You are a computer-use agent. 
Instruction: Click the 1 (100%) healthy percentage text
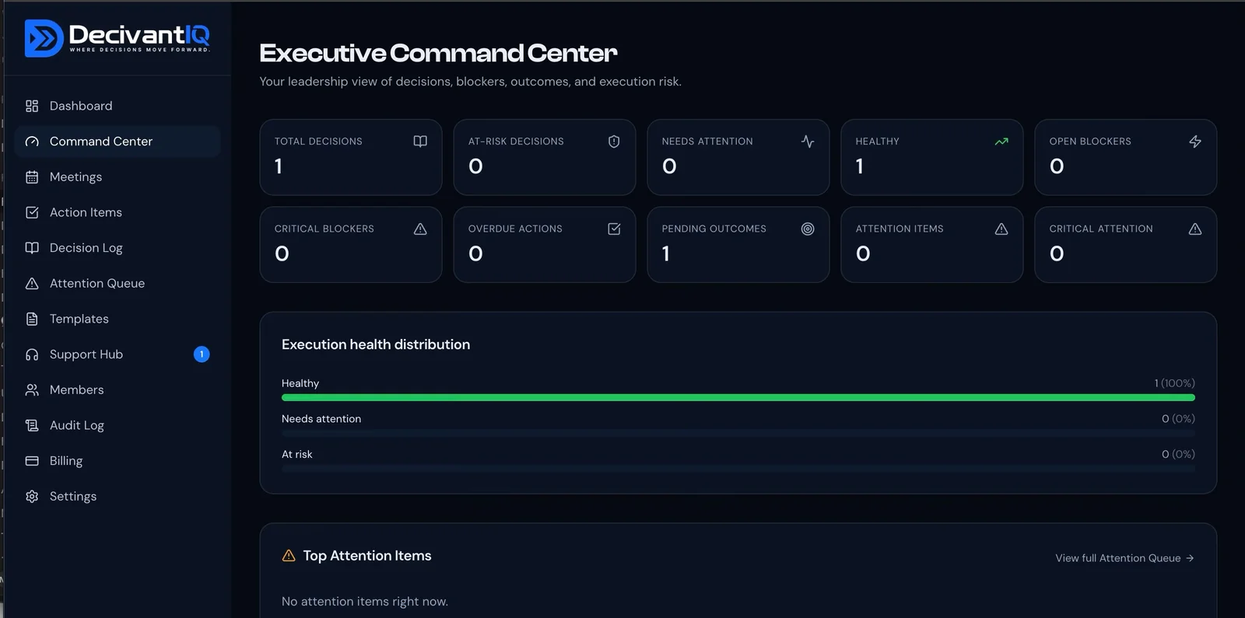coord(1175,383)
